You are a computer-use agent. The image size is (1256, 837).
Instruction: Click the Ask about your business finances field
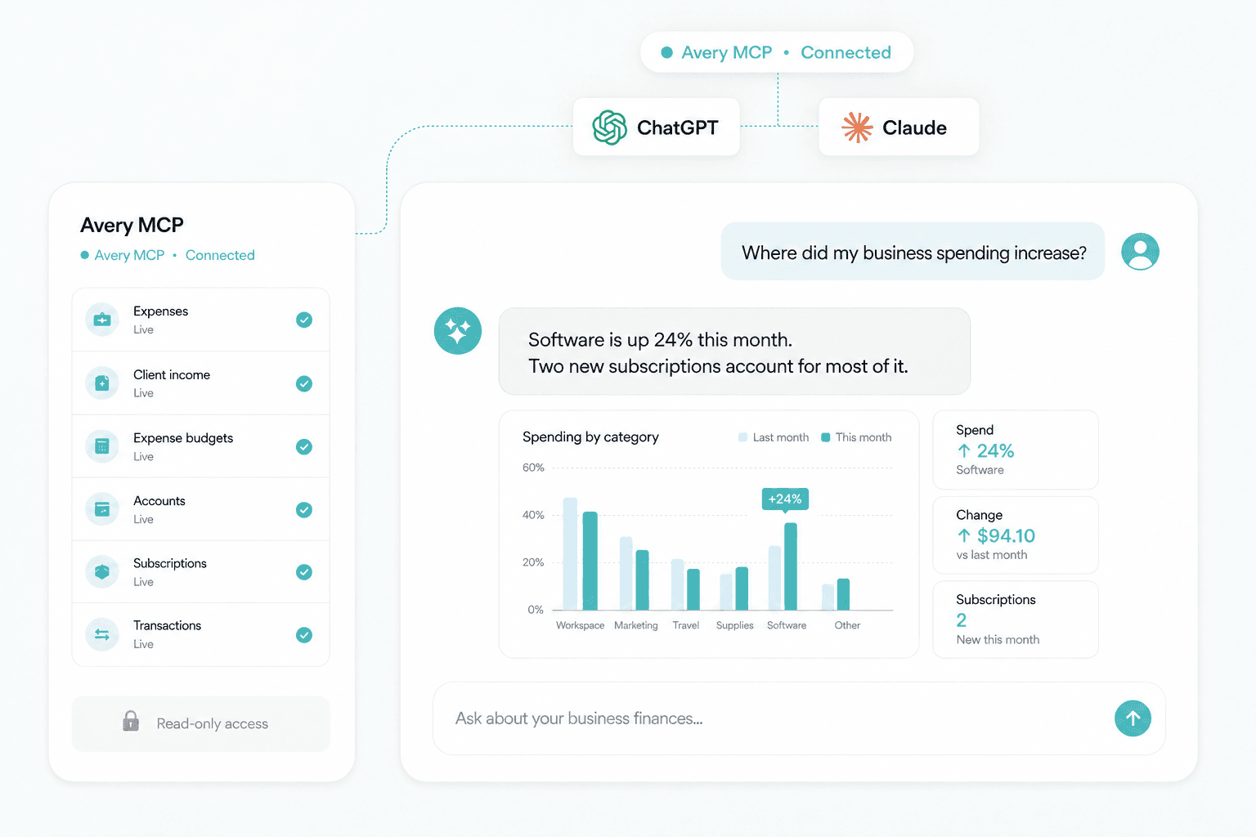[x=799, y=718]
